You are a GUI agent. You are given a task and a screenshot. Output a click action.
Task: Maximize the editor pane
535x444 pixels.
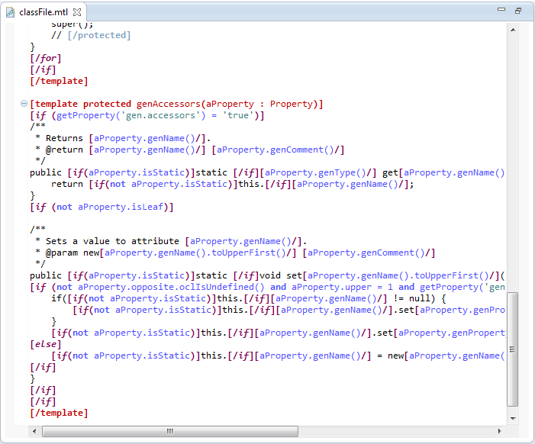(x=518, y=11)
